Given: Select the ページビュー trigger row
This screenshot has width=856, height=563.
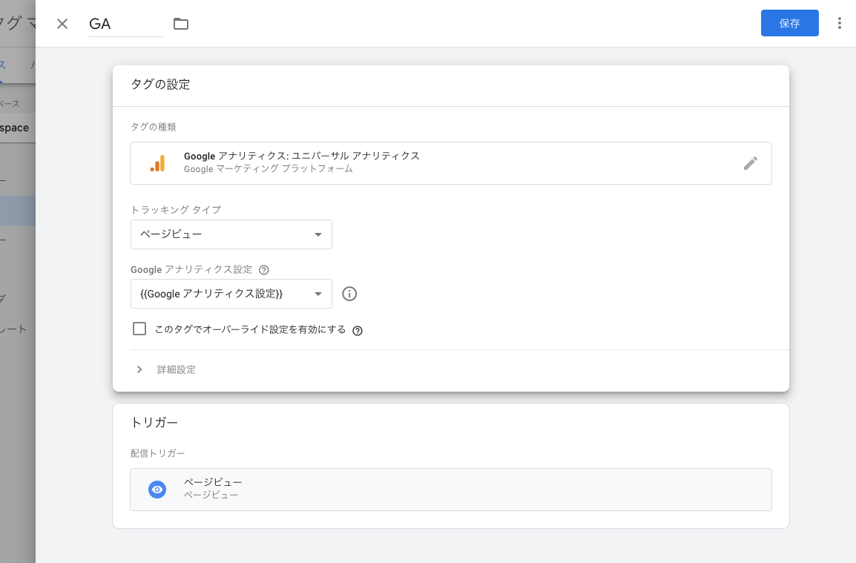Looking at the screenshot, I should [x=451, y=490].
